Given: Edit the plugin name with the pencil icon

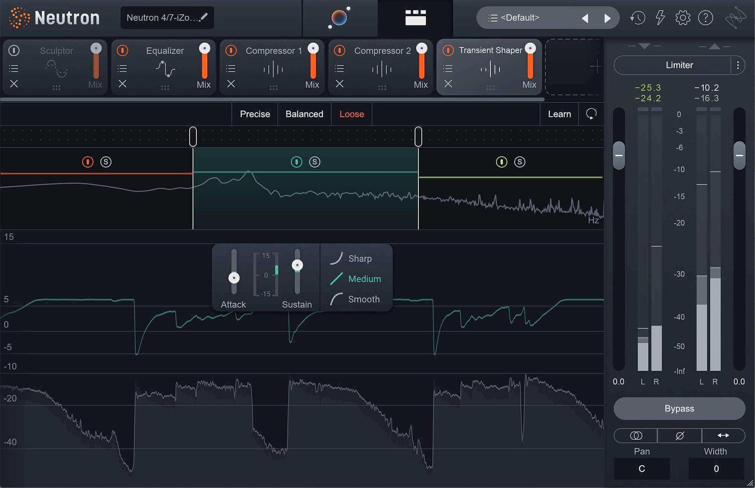Looking at the screenshot, I should point(204,17).
